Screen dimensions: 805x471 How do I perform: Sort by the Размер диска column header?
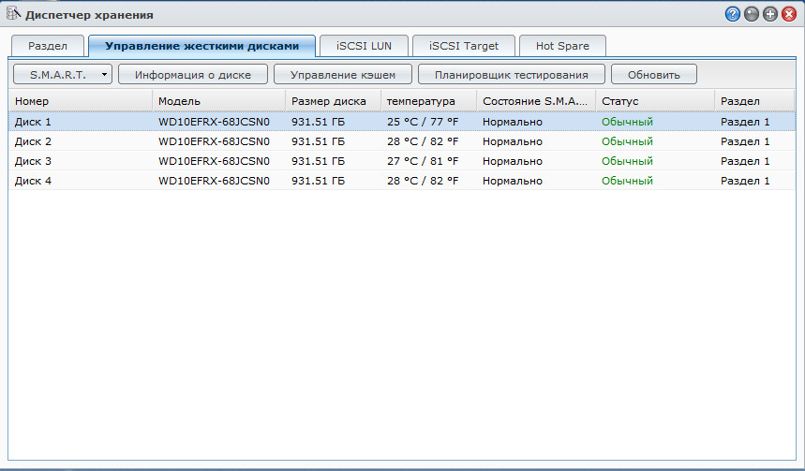pyautogui.click(x=332, y=101)
